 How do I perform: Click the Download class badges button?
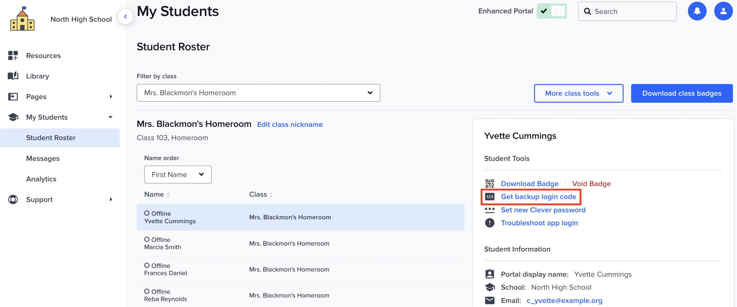coord(682,93)
